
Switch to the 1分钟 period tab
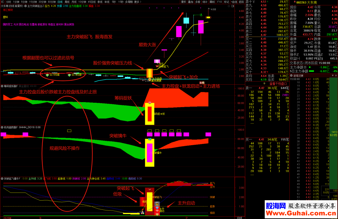(16, 2)
